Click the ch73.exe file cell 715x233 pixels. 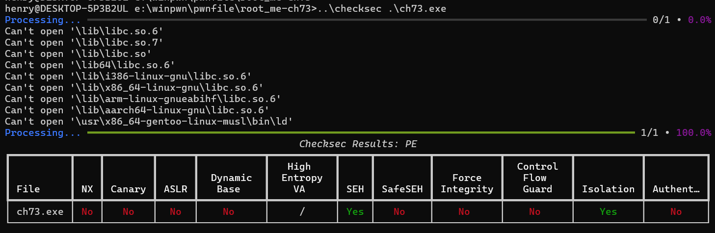click(x=40, y=211)
